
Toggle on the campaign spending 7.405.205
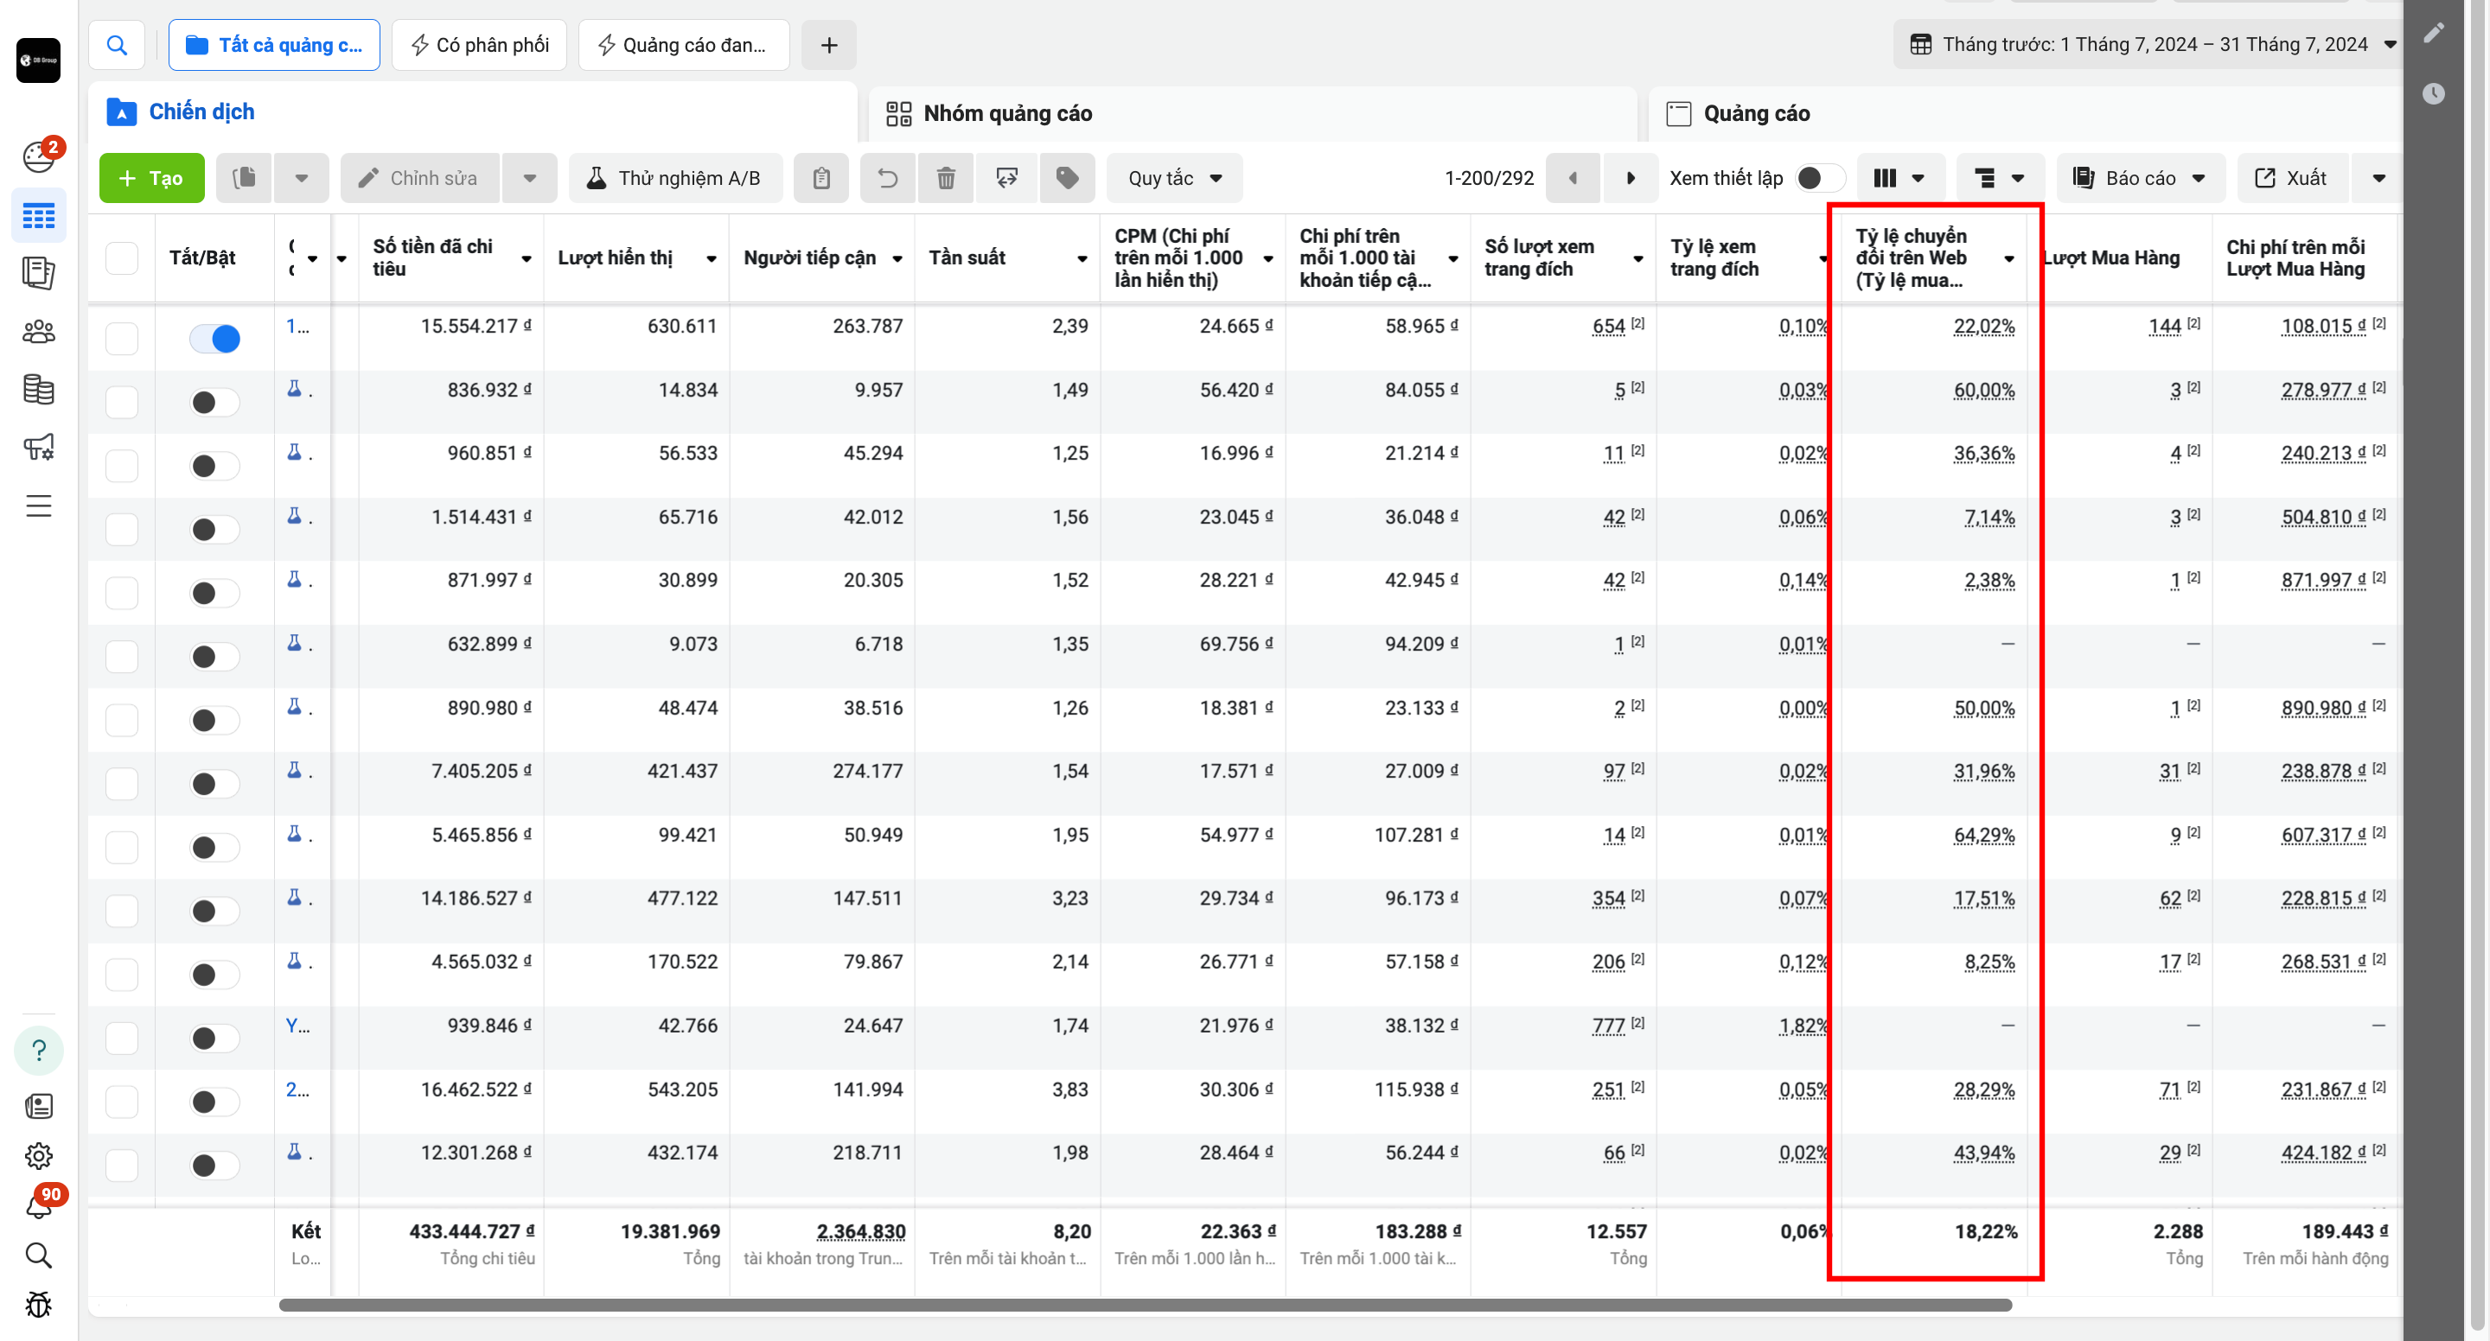pos(214,783)
